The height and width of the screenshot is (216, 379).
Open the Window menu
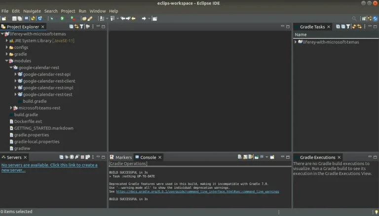pyautogui.click(x=97, y=11)
